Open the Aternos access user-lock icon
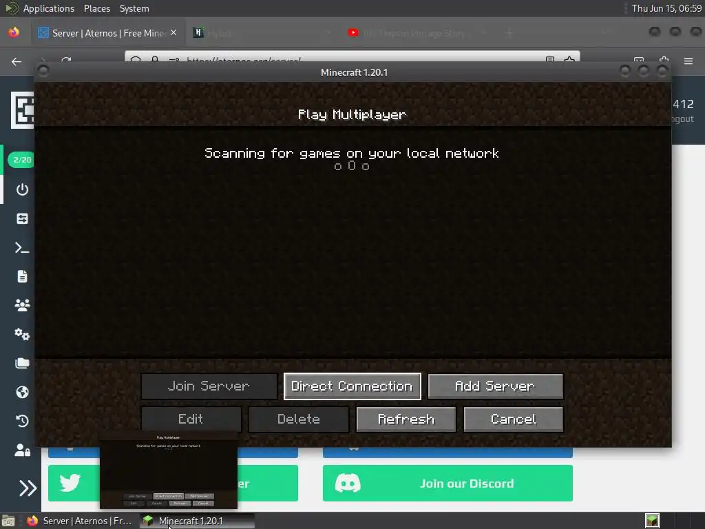705x529 pixels. point(22,450)
